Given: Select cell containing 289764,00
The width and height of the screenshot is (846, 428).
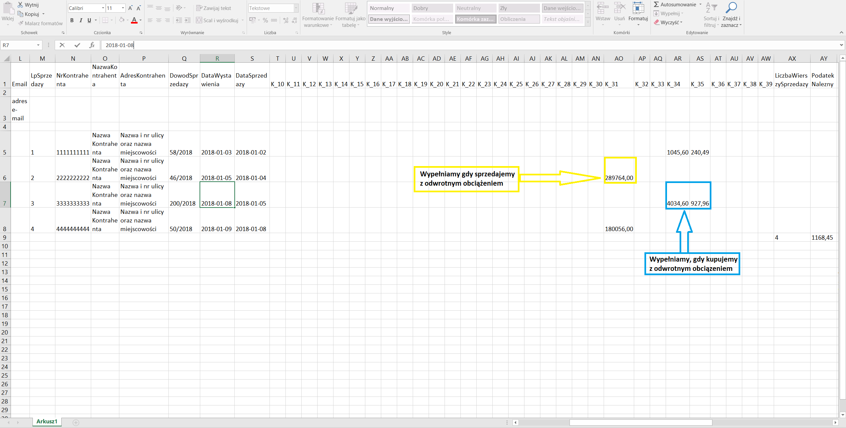Looking at the screenshot, I should pyautogui.click(x=619, y=178).
